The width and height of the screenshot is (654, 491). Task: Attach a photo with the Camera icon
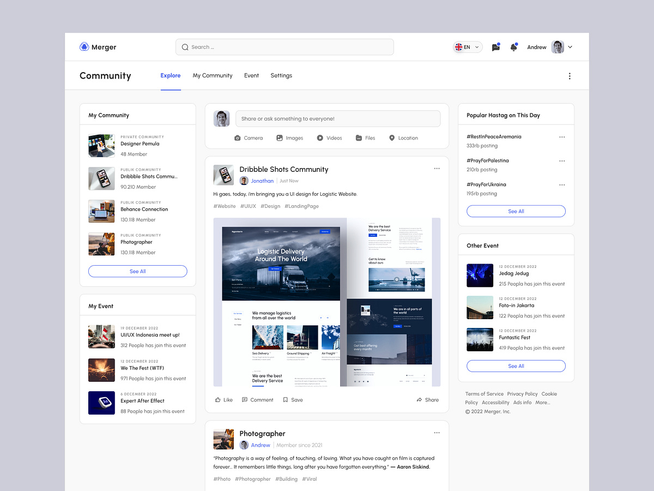[238, 138]
